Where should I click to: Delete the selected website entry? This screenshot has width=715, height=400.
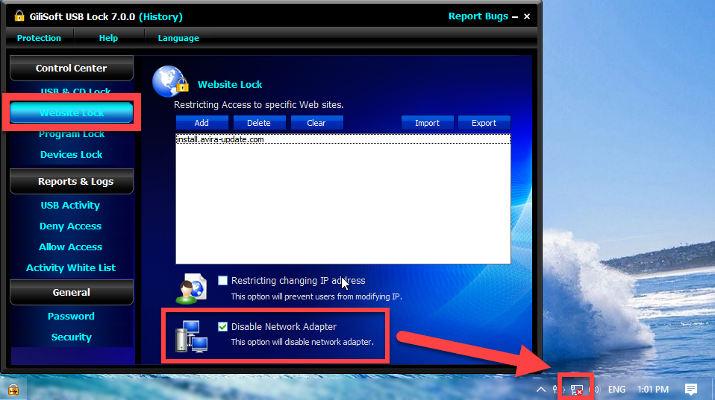(x=259, y=123)
